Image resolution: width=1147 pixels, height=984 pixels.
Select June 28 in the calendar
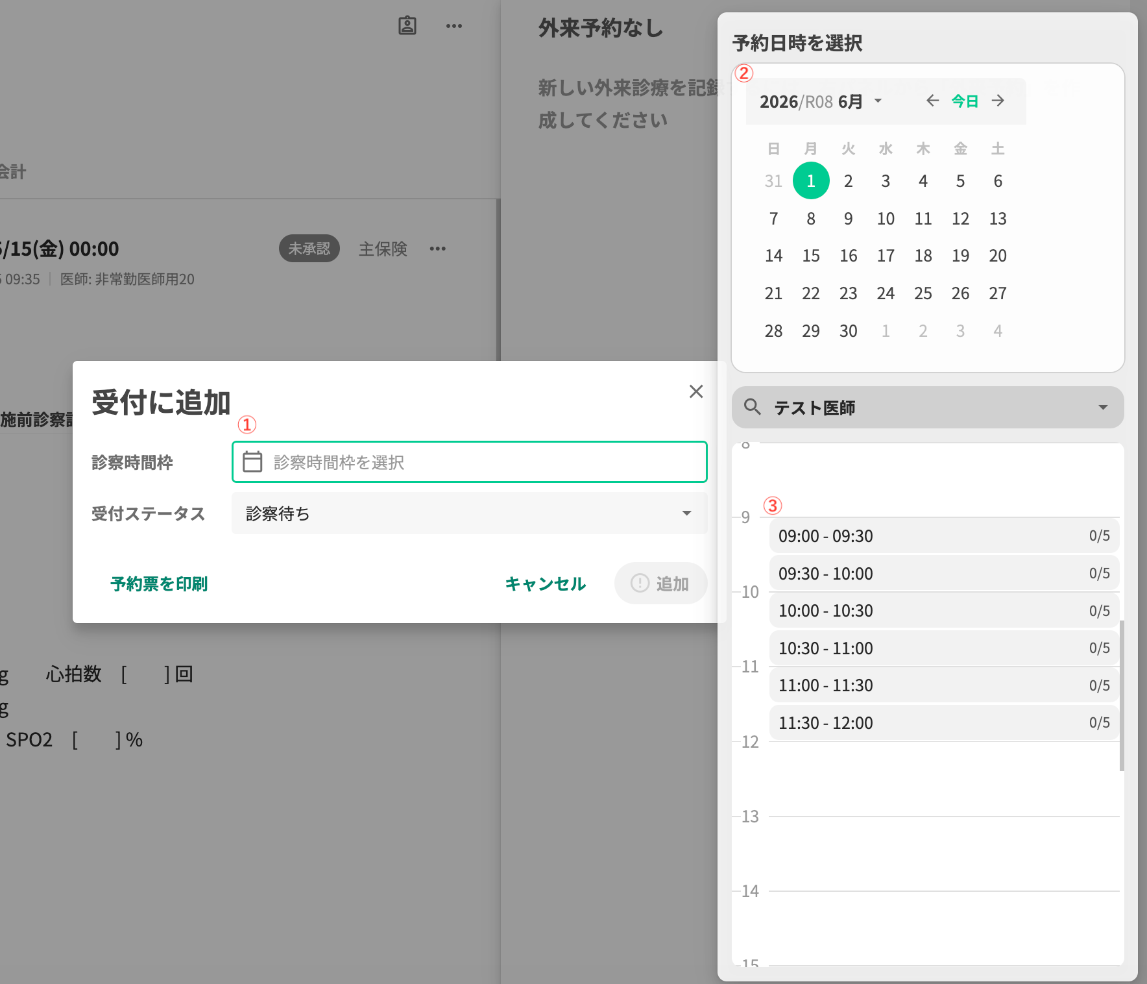pyautogui.click(x=773, y=331)
